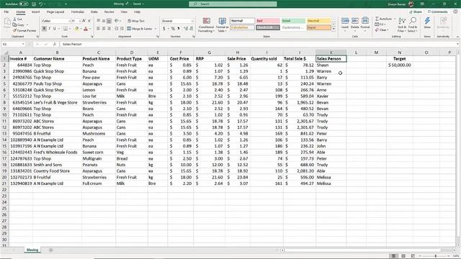Expand the cell styles gallery
Viewport: 461px width, 259px height.
coord(334,29)
